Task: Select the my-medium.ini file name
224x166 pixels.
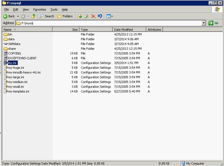Action: tap(18, 82)
